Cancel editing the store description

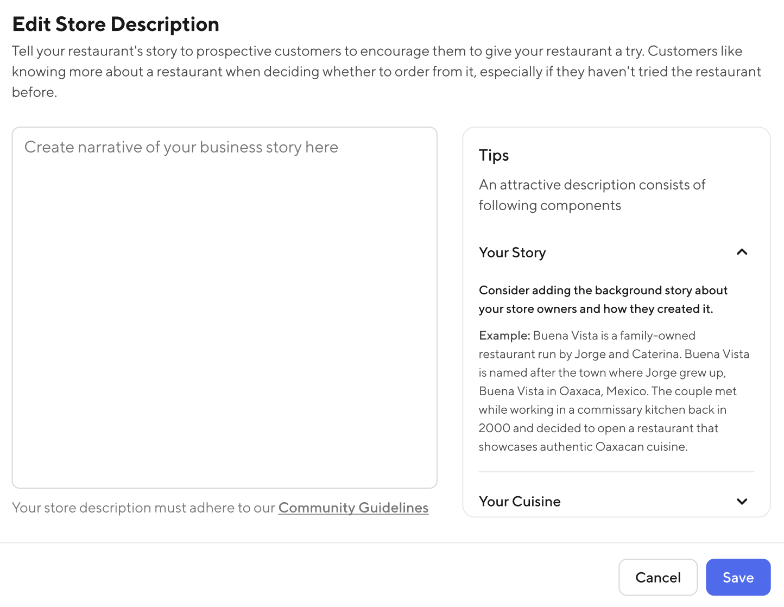(658, 577)
